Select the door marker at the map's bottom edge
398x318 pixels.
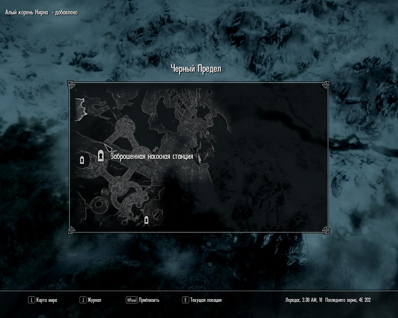click(x=146, y=220)
